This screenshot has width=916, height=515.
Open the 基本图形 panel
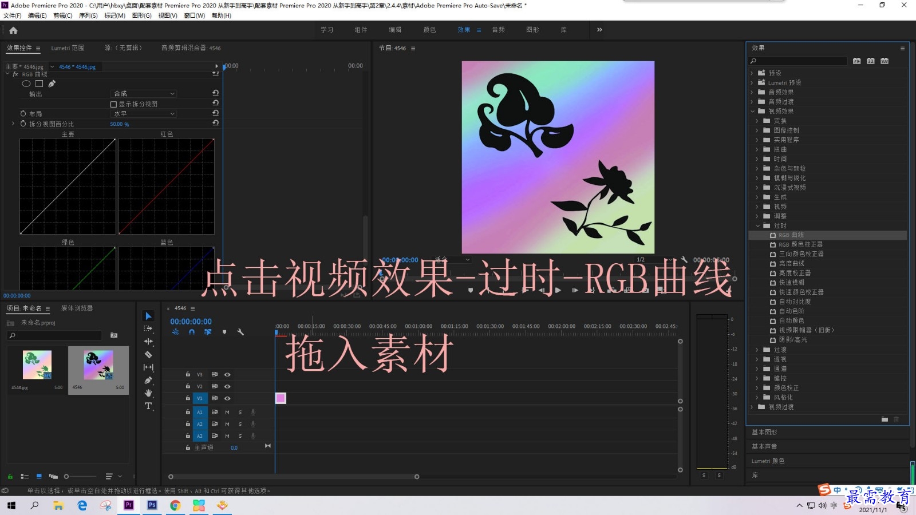click(x=764, y=432)
